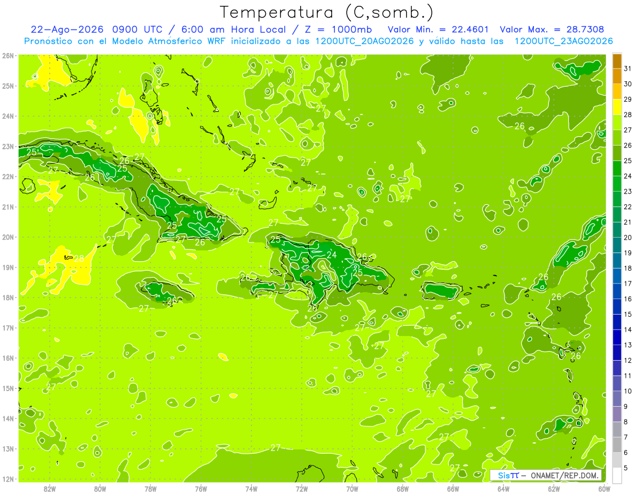Click the map title "Temperatura (C,somb.)"

pyautogui.click(x=327, y=12)
